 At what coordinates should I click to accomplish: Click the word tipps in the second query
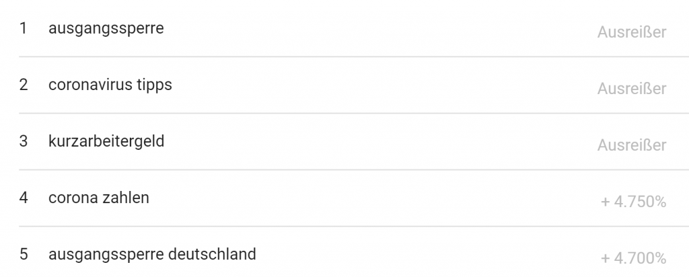pyautogui.click(x=154, y=85)
